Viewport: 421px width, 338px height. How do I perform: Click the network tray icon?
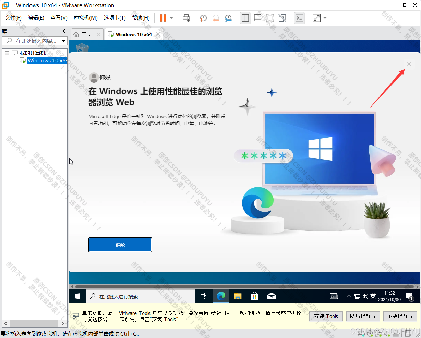(357, 296)
